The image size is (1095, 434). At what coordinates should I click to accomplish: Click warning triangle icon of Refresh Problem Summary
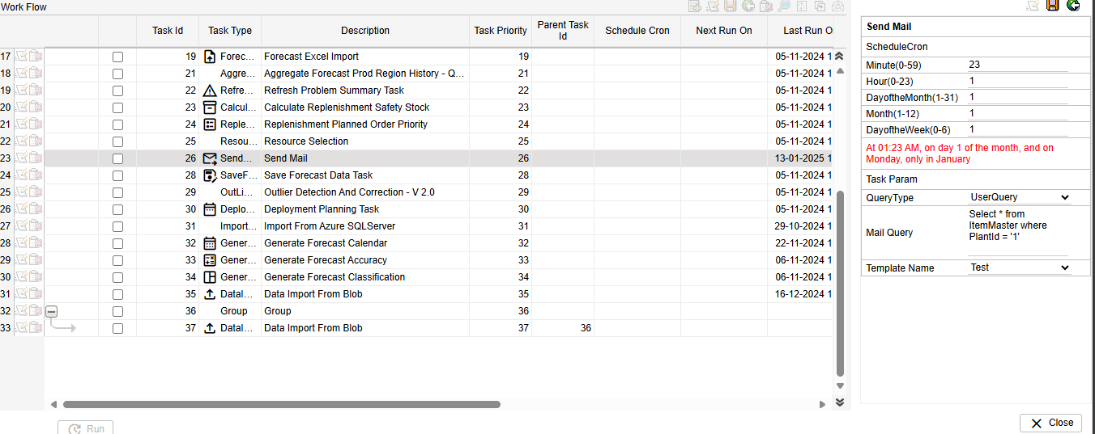pos(210,91)
